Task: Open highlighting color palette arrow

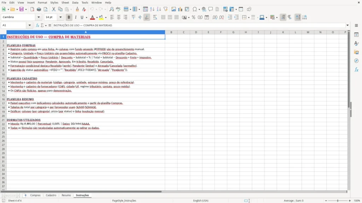Action: click(x=106, y=18)
